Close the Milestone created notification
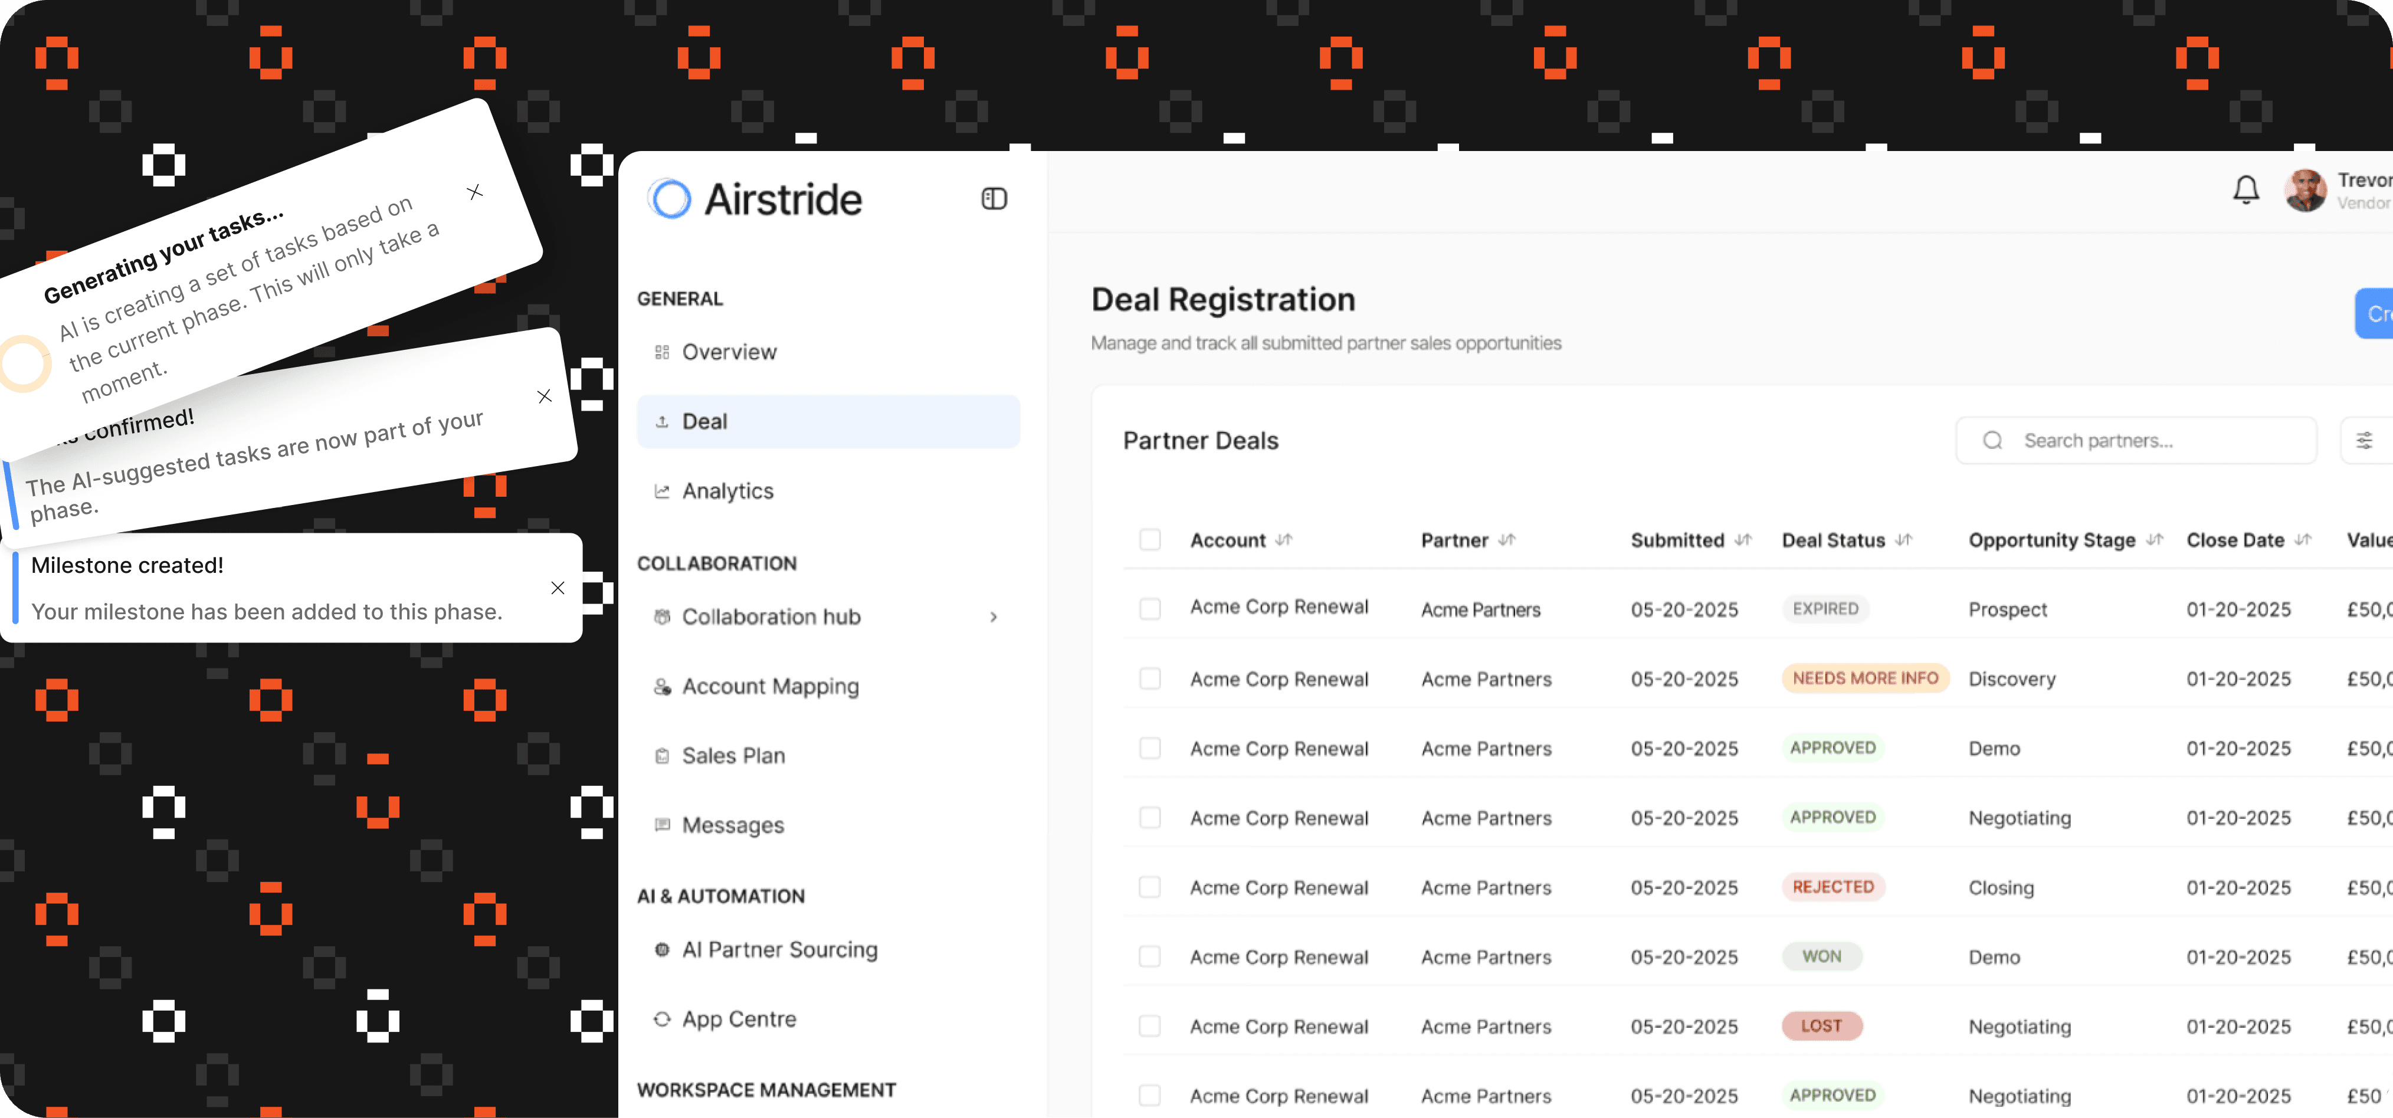 tap(558, 588)
